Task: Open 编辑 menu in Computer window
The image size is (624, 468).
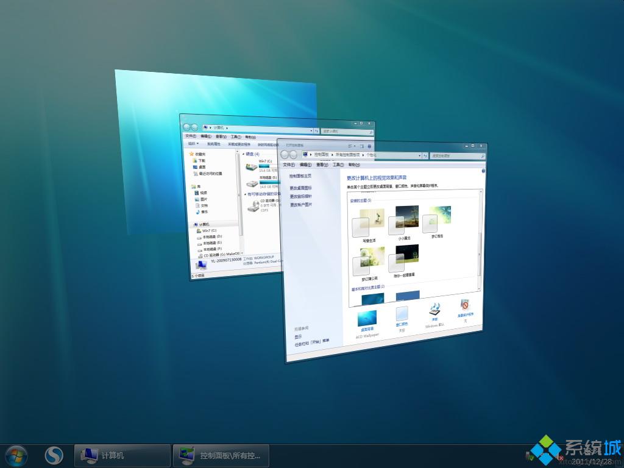Action: [x=206, y=136]
